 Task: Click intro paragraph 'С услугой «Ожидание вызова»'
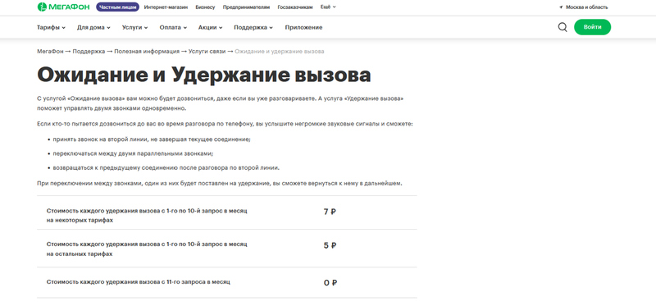click(x=221, y=103)
